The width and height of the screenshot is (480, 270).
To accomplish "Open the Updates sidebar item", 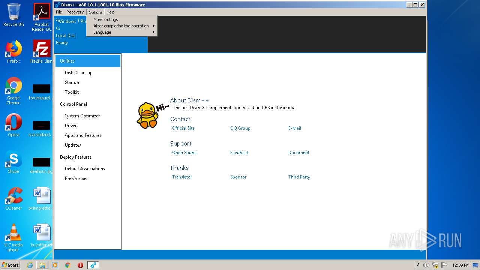I will (73, 145).
